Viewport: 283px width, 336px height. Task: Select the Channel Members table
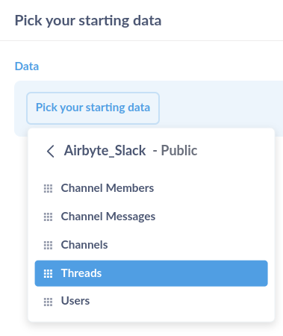pyautogui.click(x=151, y=188)
